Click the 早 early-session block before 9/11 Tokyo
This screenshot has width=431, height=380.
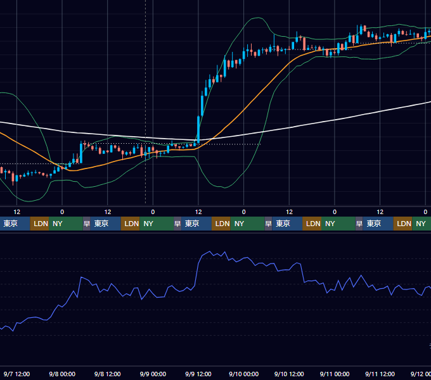point(359,224)
